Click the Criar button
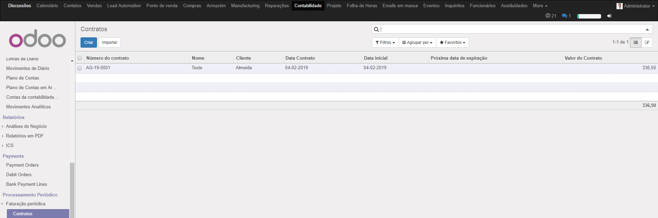 tap(89, 43)
